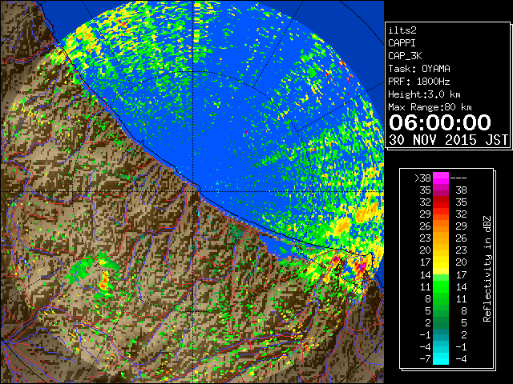Click the magenta high-reflectivity echo cell near the coast
The image size is (513, 384).
point(362,266)
